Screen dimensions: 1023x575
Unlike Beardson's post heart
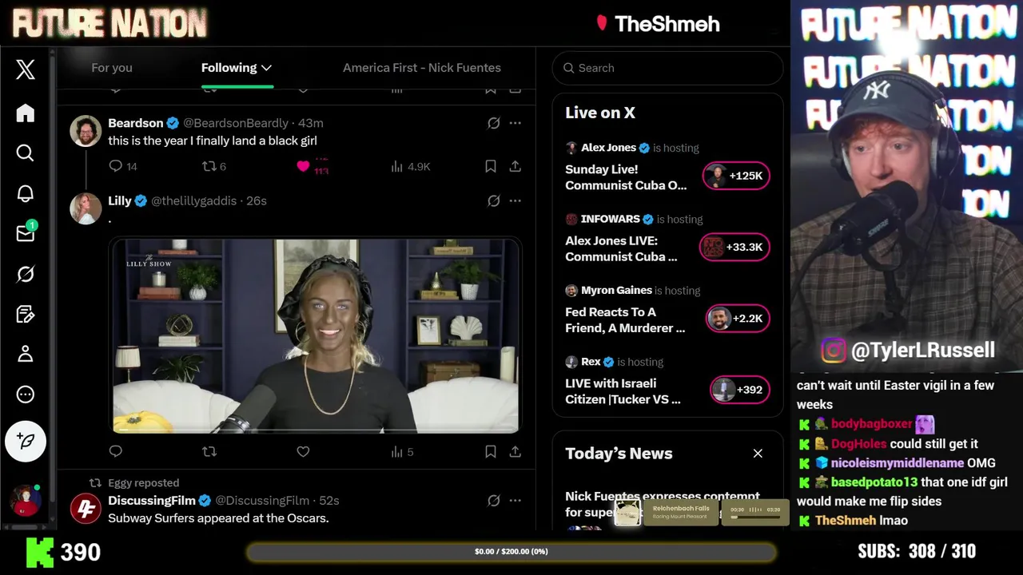click(303, 166)
